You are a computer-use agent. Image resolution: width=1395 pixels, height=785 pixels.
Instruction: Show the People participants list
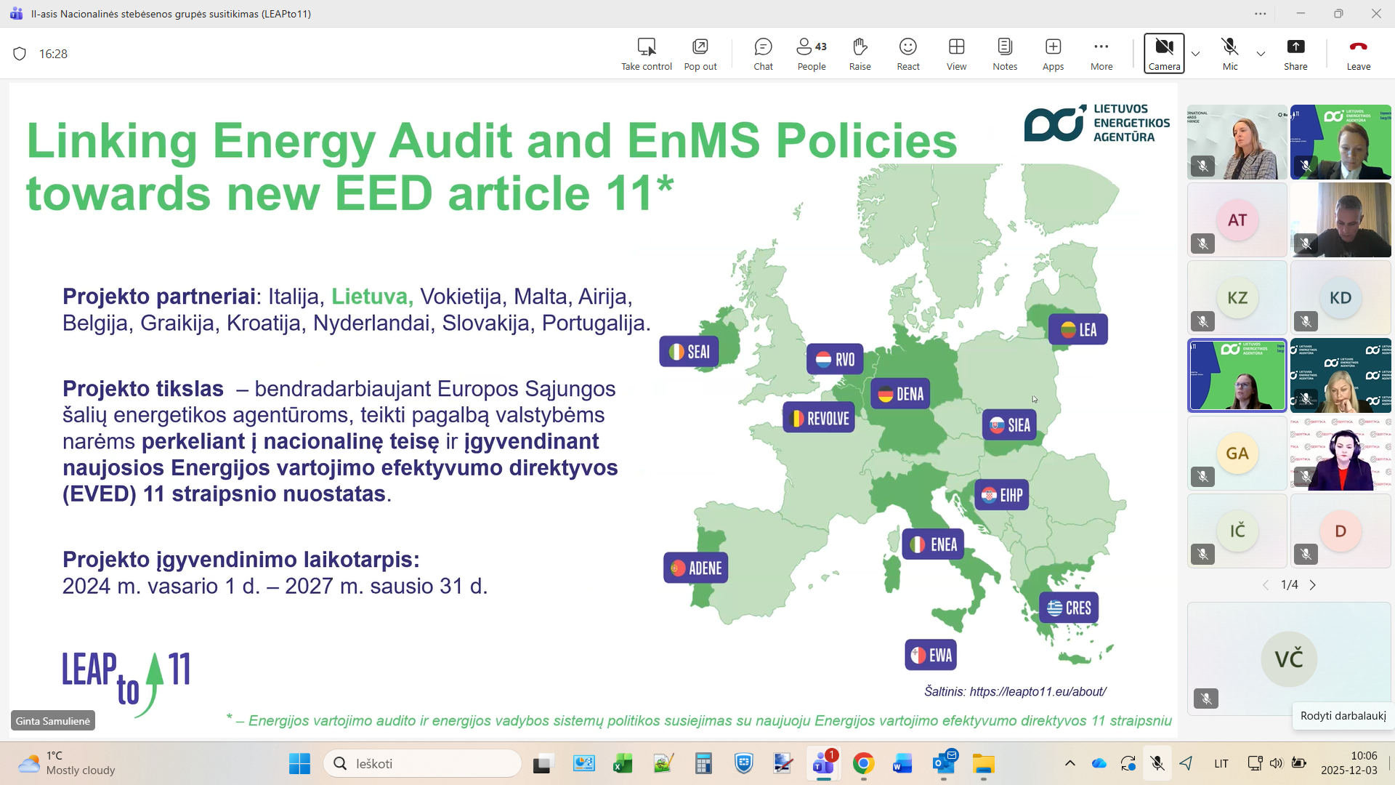(811, 54)
